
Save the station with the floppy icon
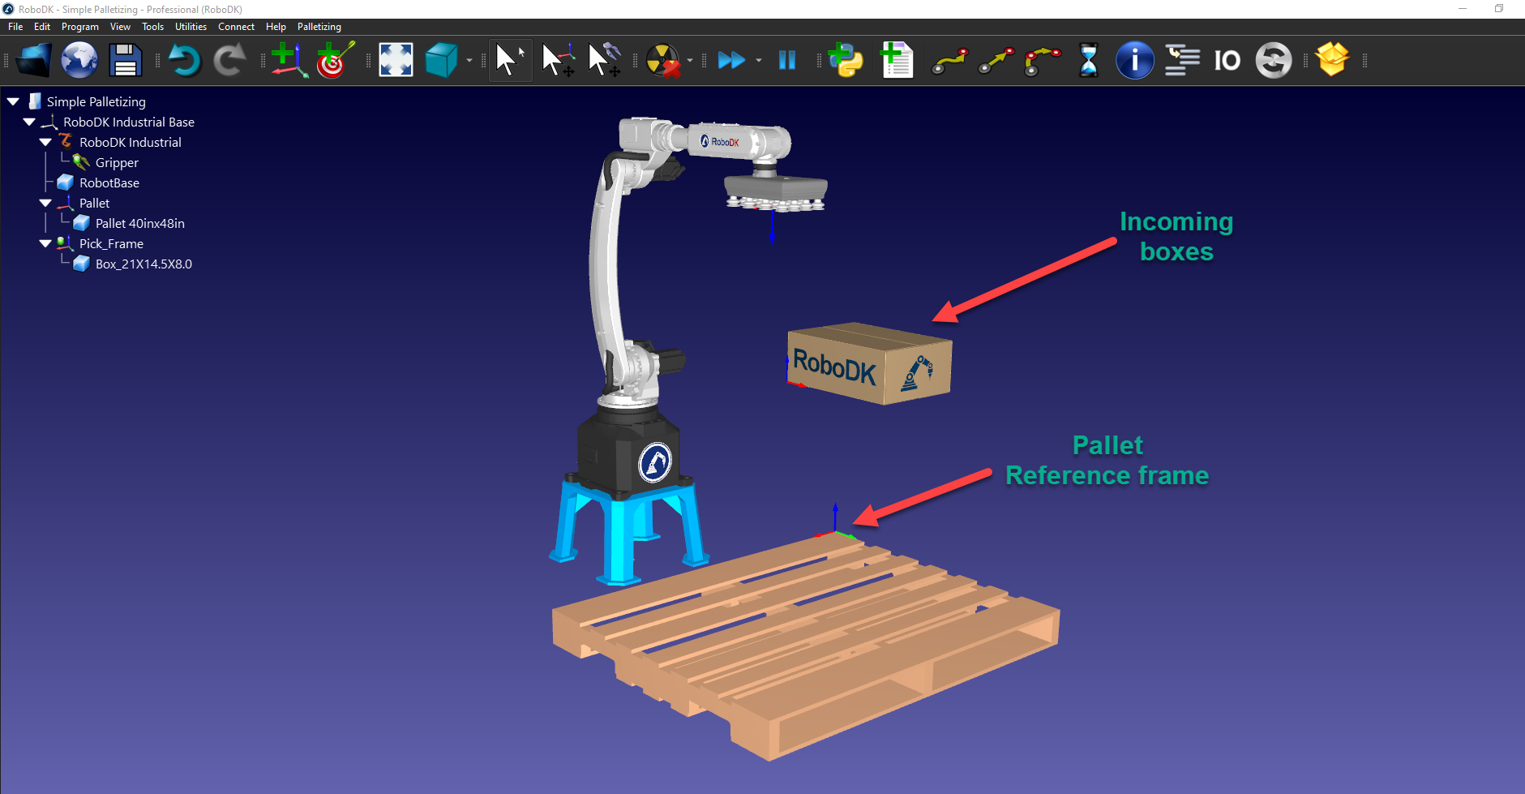click(126, 61)
